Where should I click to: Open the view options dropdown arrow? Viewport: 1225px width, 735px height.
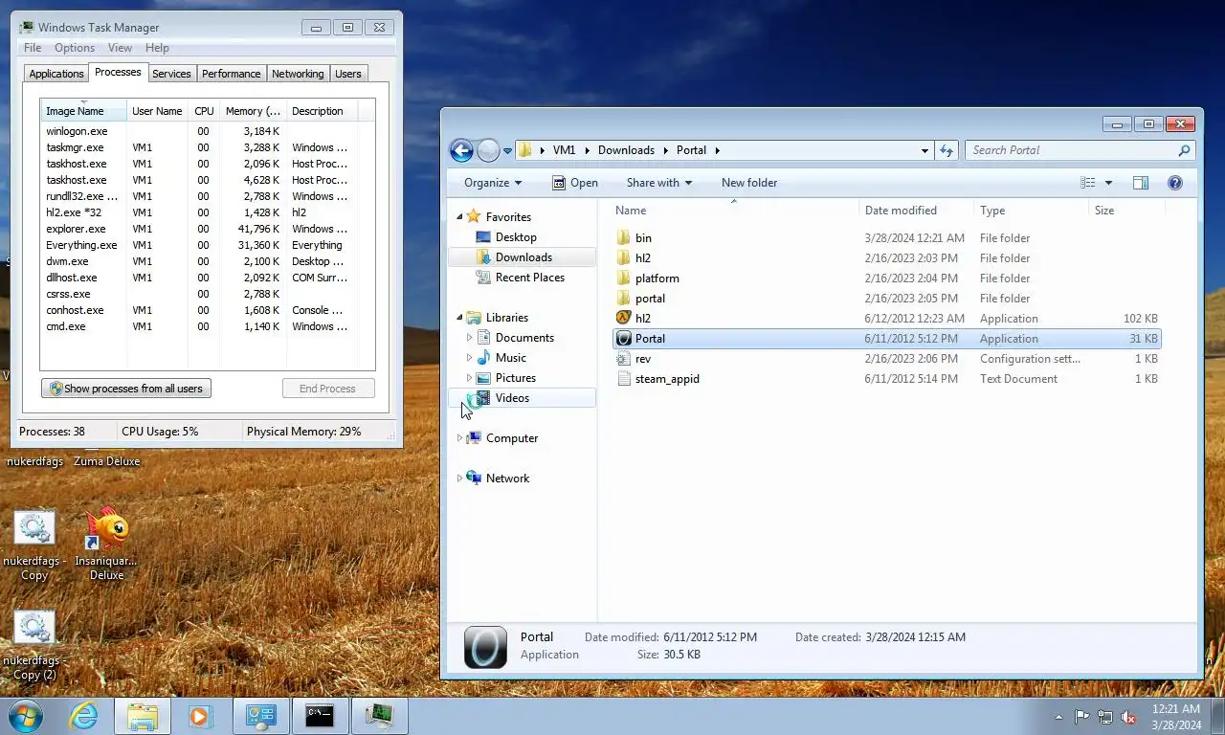1108,183
